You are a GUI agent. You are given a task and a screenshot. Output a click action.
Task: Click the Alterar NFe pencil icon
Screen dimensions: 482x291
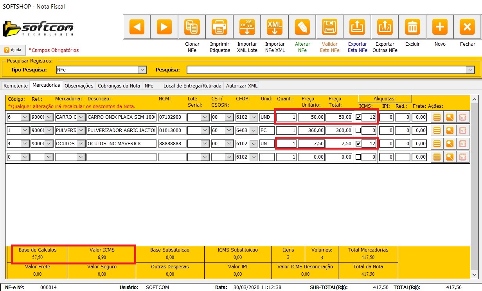tap(302, 27)
